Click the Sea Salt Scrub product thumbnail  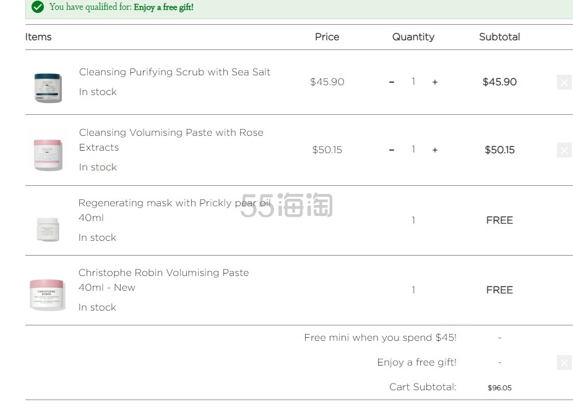(48, 88)
